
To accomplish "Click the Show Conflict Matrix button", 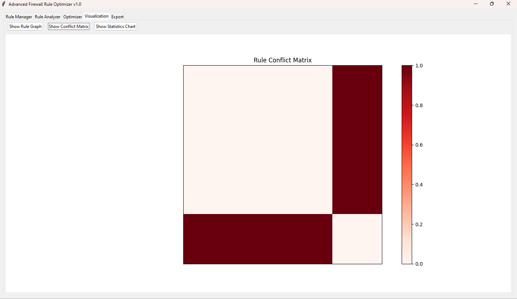I will click(69, 27).
